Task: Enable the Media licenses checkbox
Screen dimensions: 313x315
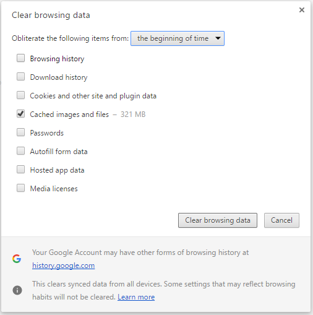Action: coord(20,188)
